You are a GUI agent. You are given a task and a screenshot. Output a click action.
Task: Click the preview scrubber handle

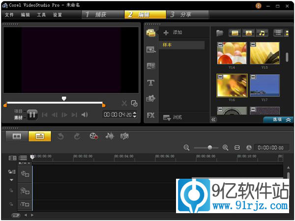(64, 99)
